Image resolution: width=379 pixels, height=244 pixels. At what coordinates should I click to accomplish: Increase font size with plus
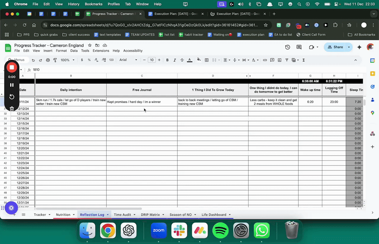[159, 60]
